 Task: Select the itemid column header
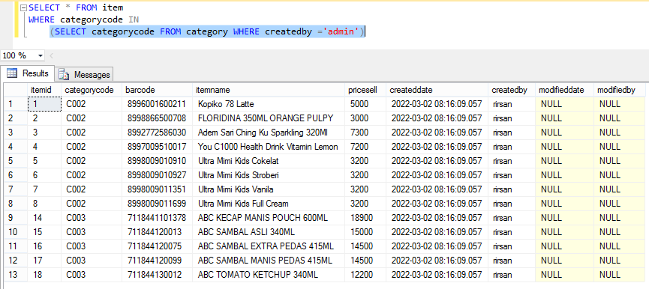click(44, 90)
